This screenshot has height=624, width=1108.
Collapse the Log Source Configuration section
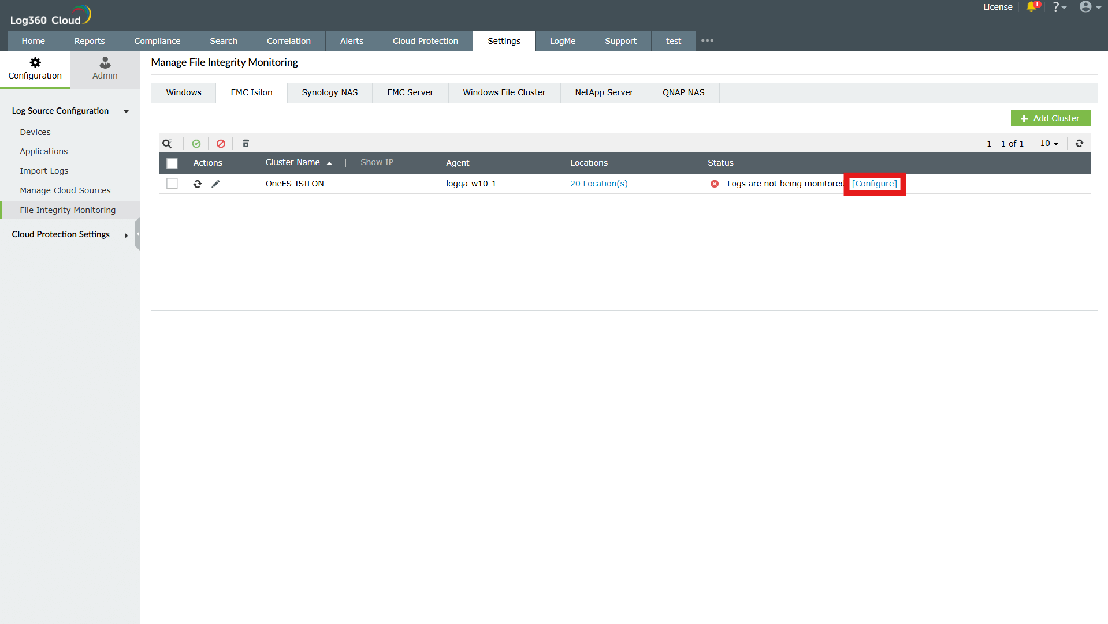pos(126,111)
